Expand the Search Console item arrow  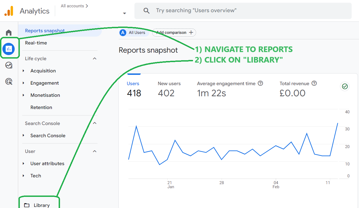24,136
